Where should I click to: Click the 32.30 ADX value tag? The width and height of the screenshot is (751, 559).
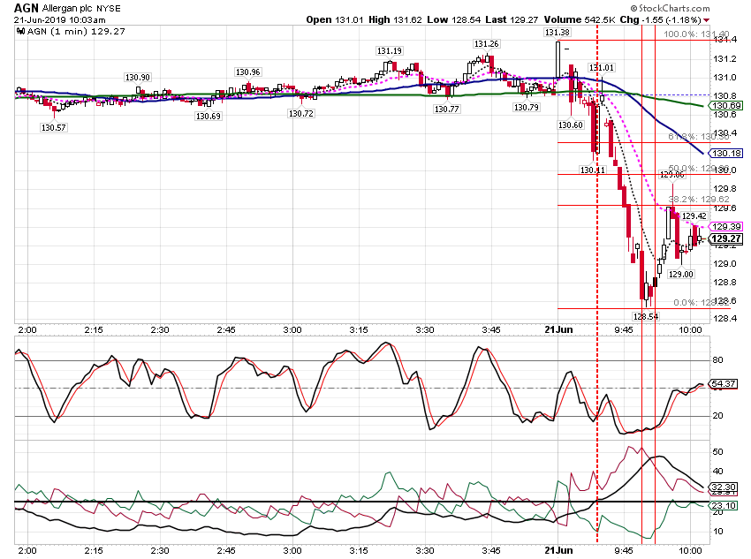pos(723,487)
